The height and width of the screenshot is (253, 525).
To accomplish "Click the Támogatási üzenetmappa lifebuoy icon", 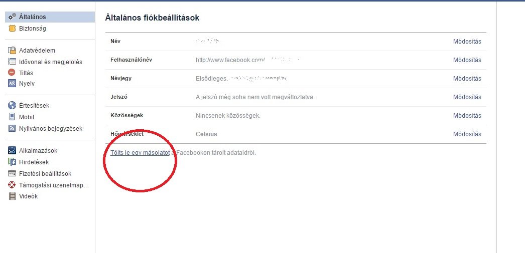I will (x=13, y=185).
